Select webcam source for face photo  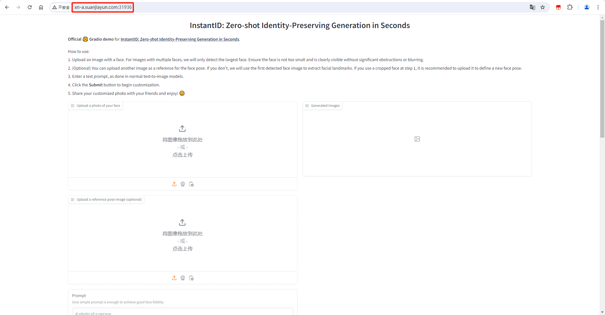pos(183,184)
